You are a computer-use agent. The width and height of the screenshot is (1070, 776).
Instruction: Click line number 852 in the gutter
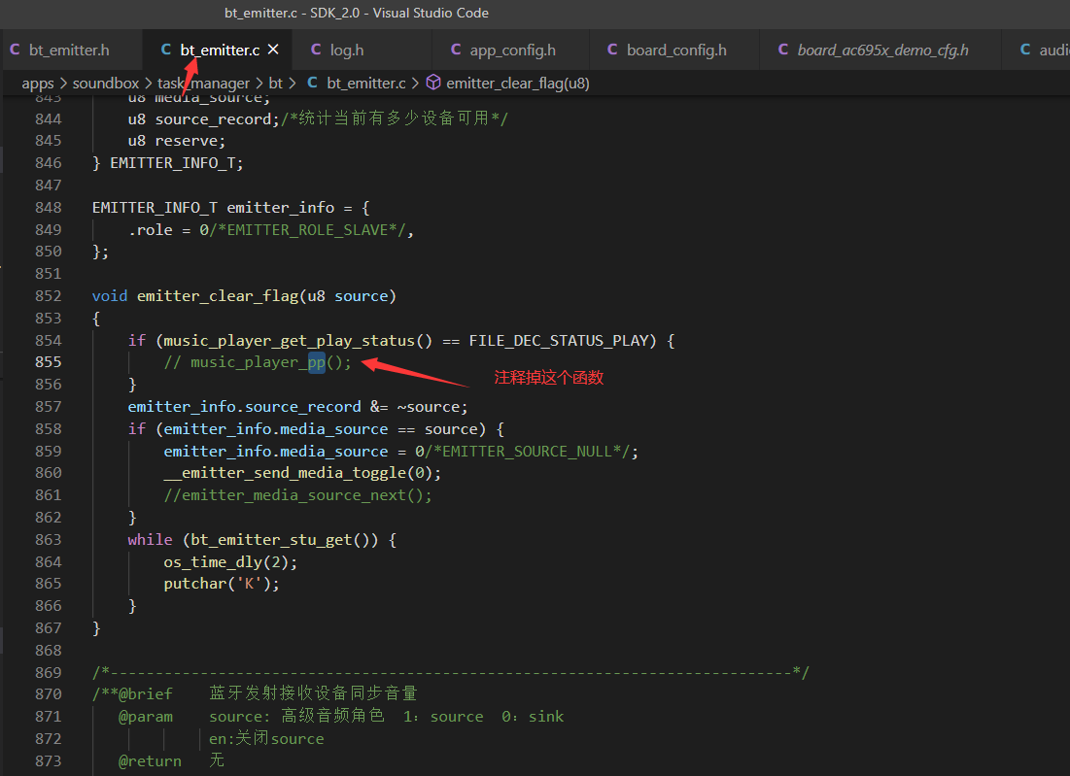click(49, 296)
